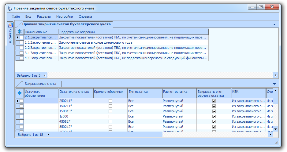The height and width of the screenshot is (152, 287).
Task: Open the Каталоги sidebar icon
Action: (x=10, y=25)
